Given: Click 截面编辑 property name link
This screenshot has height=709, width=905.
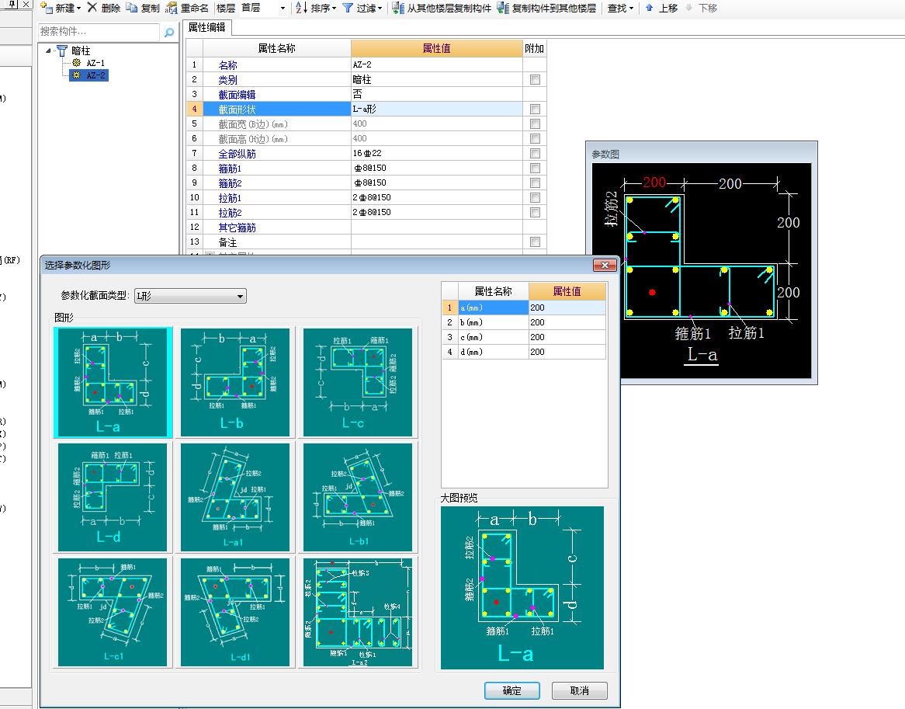Looking at the screenshot, I should (x=237, y=95).
